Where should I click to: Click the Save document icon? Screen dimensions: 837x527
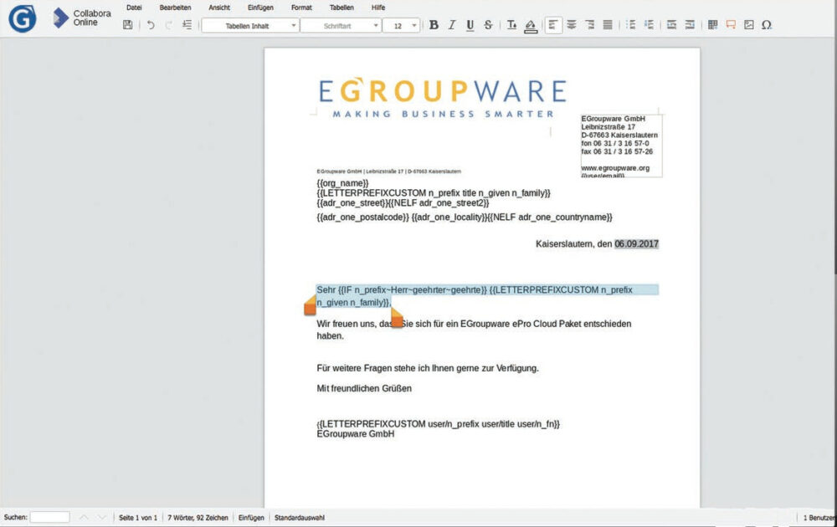pos(127,25)
